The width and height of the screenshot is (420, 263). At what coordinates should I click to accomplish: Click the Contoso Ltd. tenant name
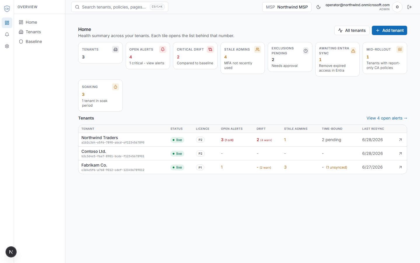(94, 151)
